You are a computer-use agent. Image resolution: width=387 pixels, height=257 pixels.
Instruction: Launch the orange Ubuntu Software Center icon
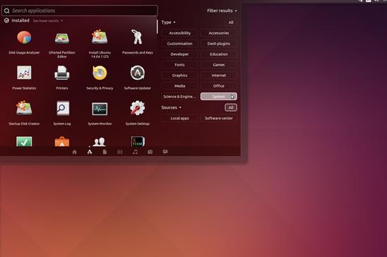pyautogui.click(x=62, y=141)
